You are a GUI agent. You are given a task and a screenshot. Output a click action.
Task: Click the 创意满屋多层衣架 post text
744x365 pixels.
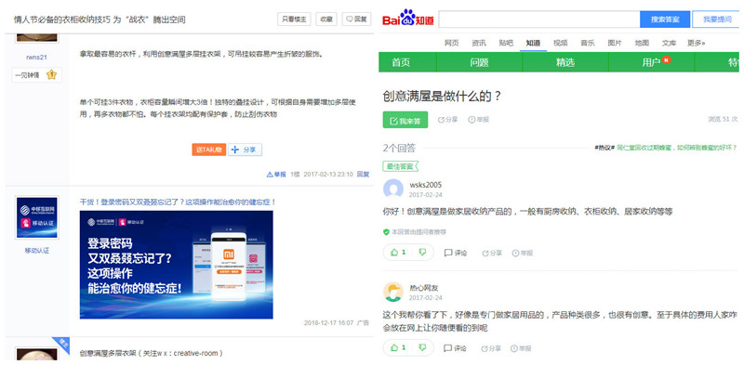[152, 353]
